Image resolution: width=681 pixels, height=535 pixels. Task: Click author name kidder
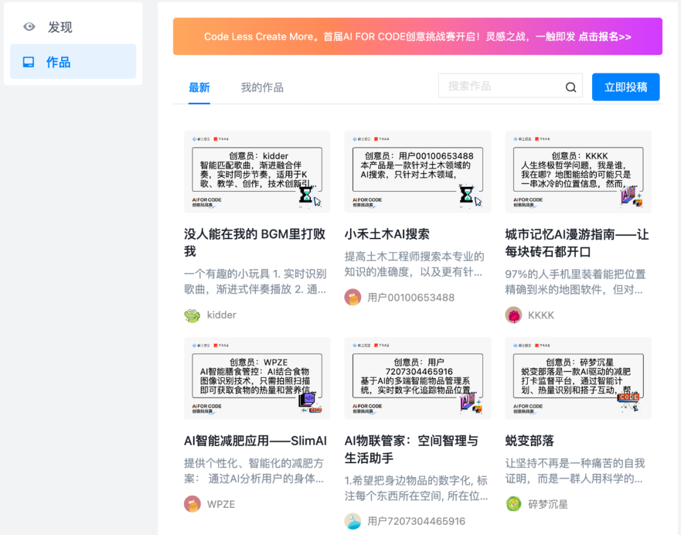pos(221,315)
